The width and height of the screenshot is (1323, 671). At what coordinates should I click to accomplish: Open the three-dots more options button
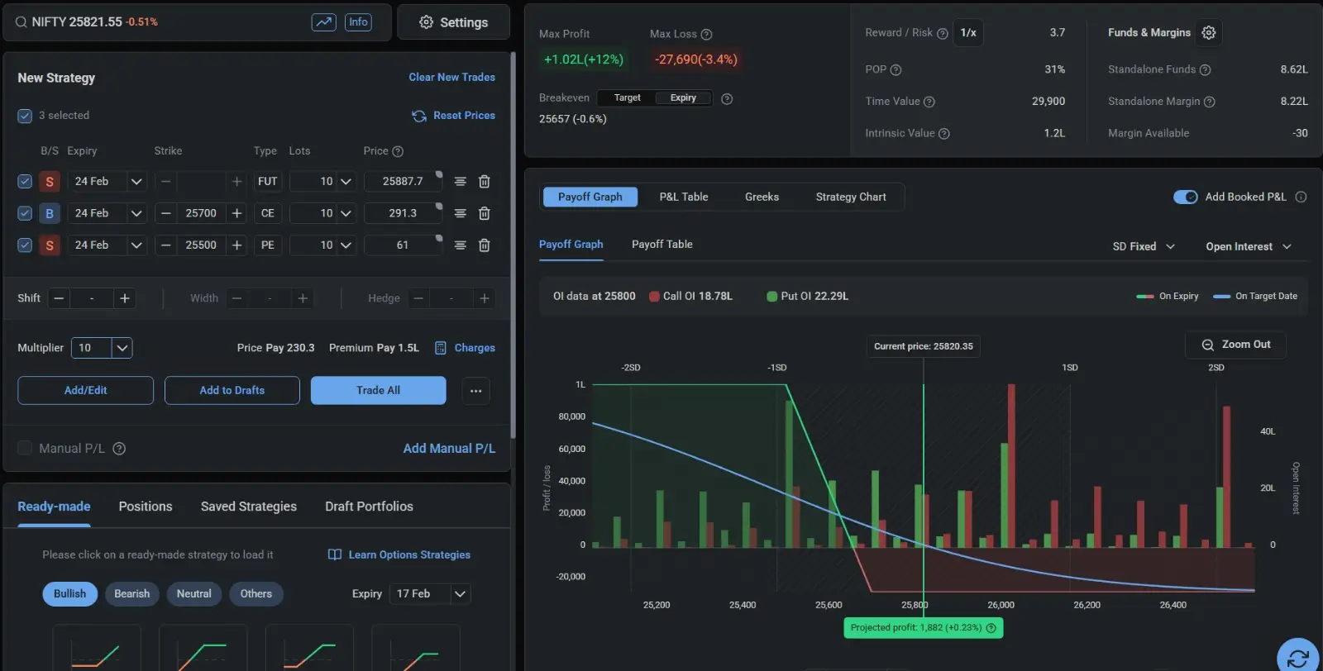pos(475,391)
